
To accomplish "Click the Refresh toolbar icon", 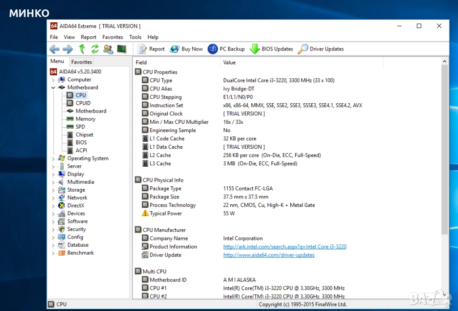I will point(95,49).
